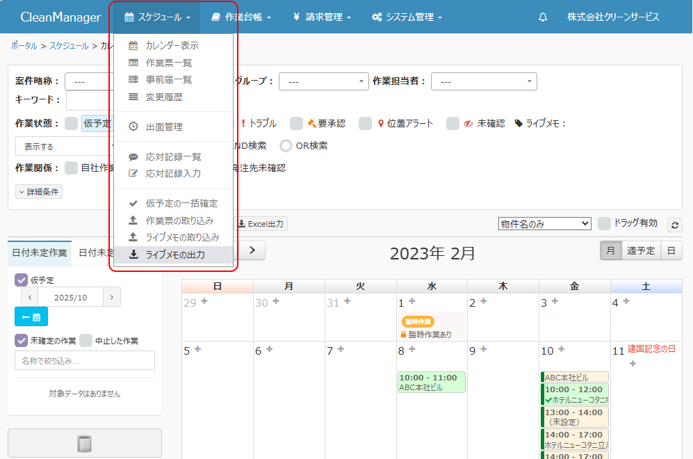Uncheck the 未確定の作業 checkbox
The image size is (693, 459).
click(22, 341)
